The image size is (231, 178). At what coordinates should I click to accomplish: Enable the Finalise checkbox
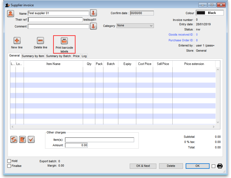pyautogui.click(x=10, y=166)
